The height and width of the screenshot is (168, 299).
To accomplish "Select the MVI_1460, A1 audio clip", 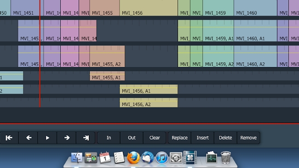I will [255, 31].
